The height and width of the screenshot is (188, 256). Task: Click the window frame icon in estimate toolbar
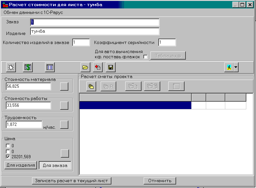pyautogui.click(x=176, y=86)
